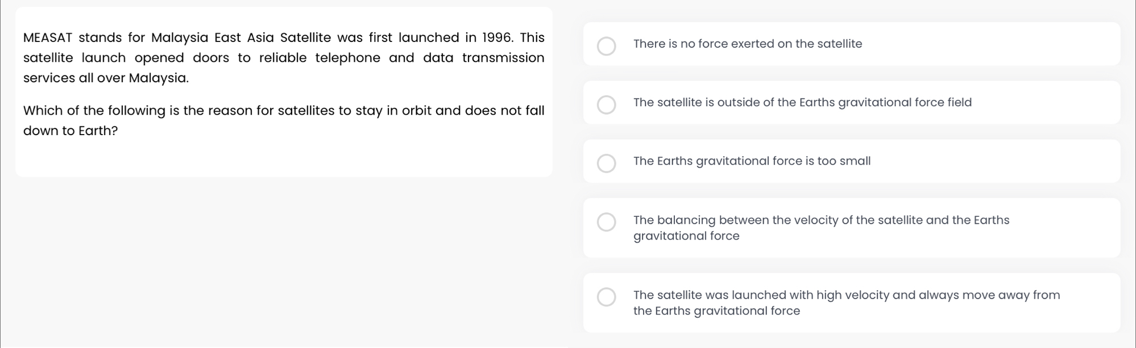Choose radio 'satellite is outside of the Earths gravitational'
Viewport: 1136px width, 348px height.
tap(606, 104)
